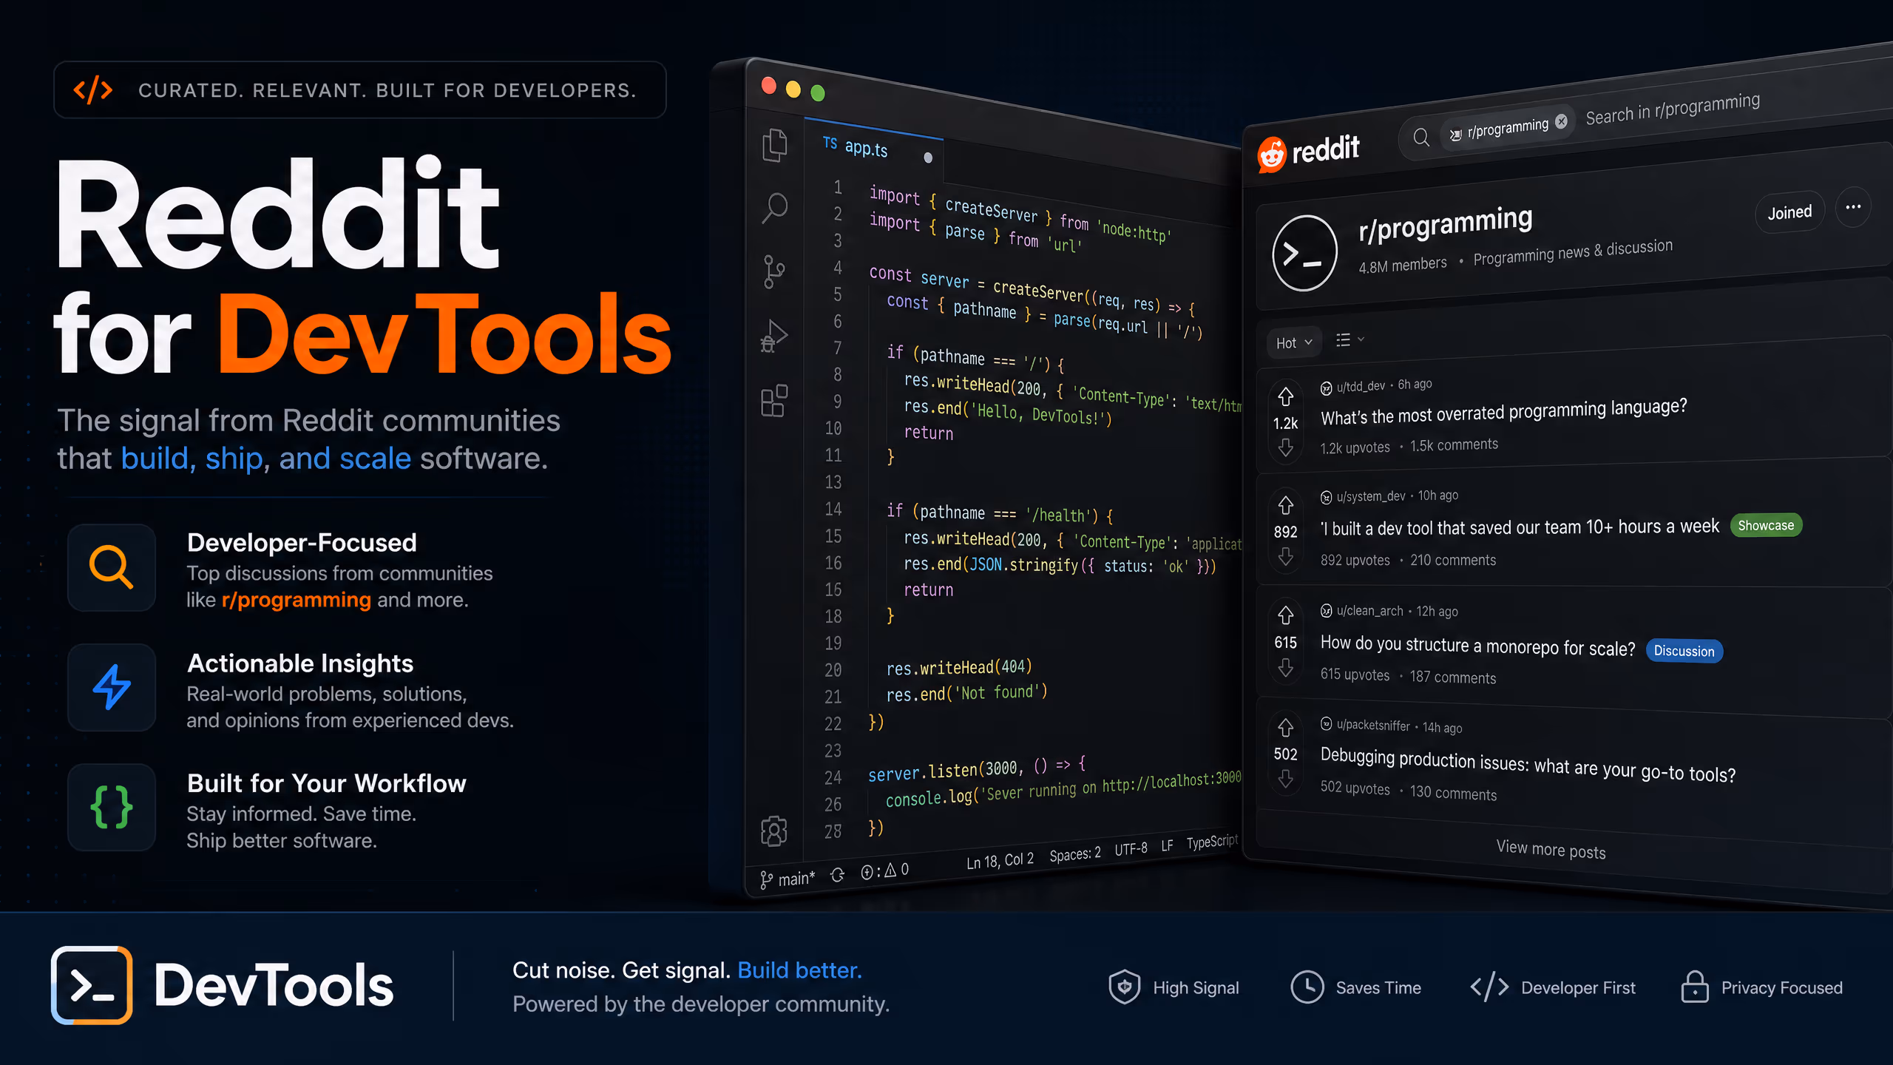Open 'How do you structure a monorepo' post
Viewport: 1893px width, 1065px height.
[x=1477, y=646]
